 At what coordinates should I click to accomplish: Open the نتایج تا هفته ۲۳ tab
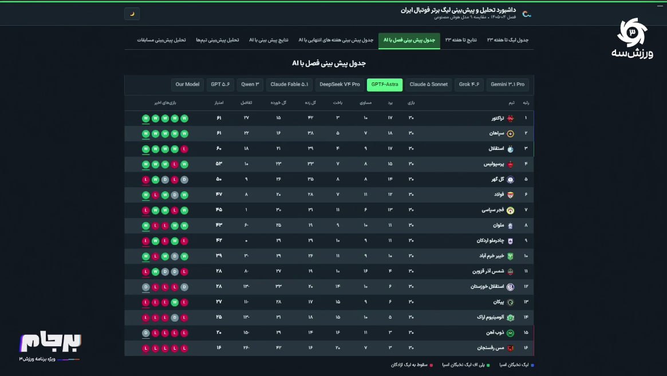[x=461, y=40]
